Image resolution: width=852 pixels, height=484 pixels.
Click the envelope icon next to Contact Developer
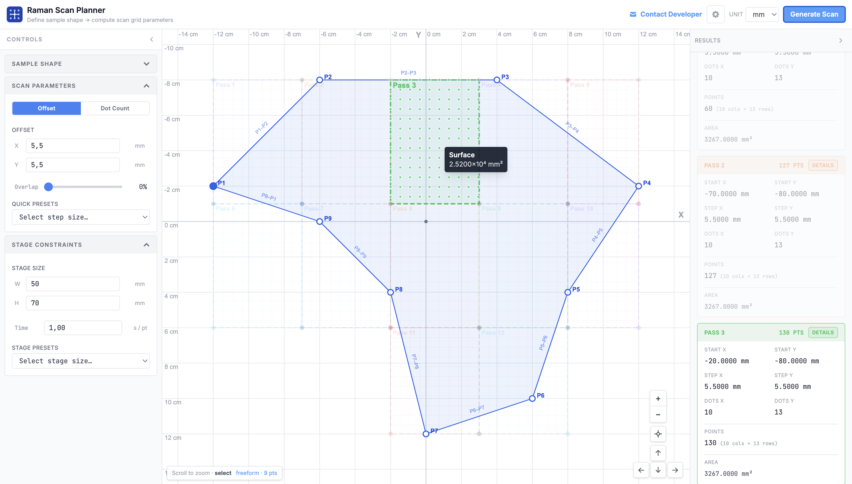pos(633,14)
